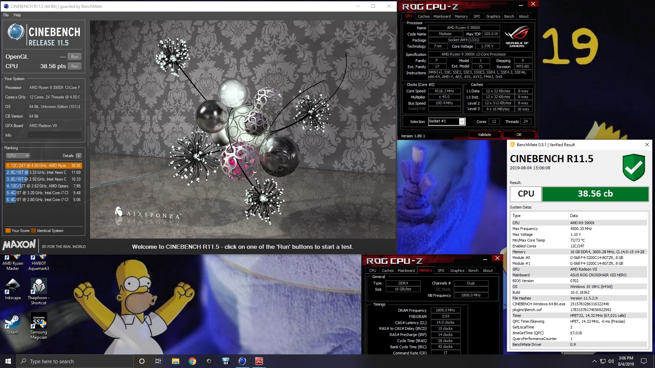This screenshot has width=655, height=368.
Task: Switch to Mainboard tab in upper CPU-Z
Action: [x=442, y=16]
